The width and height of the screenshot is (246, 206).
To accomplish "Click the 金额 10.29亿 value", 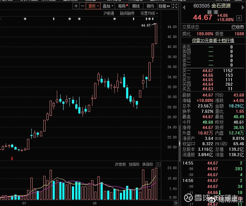I will pos(236,106).
